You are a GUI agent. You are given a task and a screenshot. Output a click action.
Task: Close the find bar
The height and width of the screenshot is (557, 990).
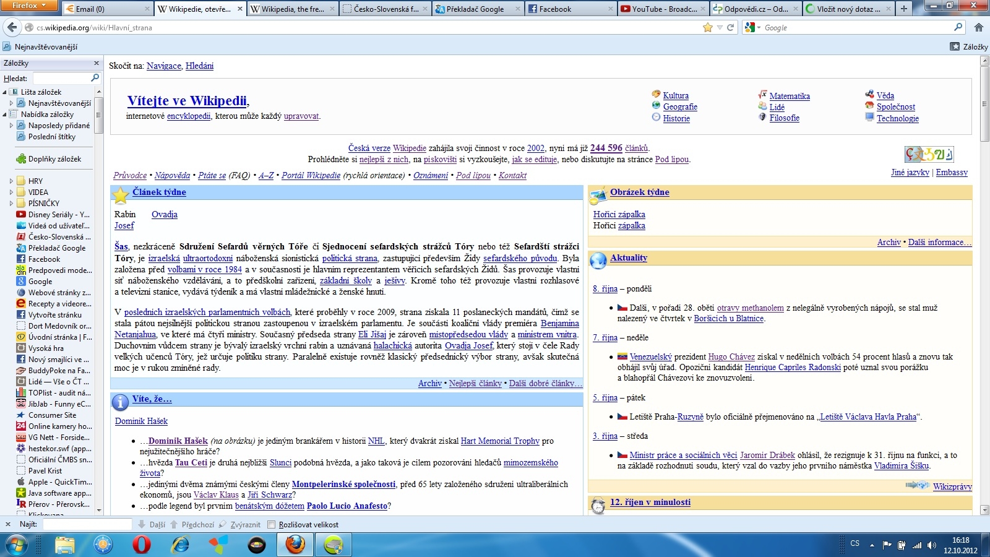(x=8, y=524)
